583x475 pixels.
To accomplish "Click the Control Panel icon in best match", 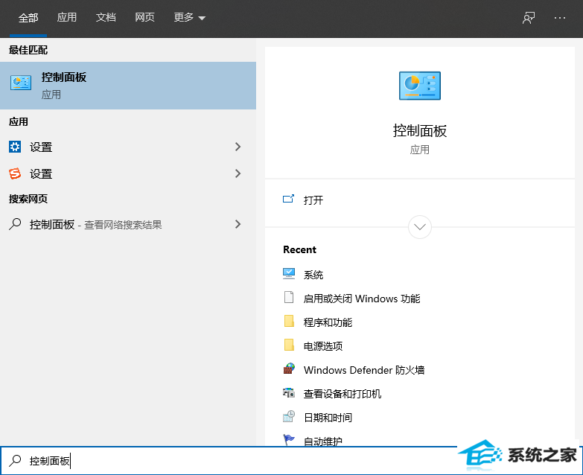I will pos(21,83).
